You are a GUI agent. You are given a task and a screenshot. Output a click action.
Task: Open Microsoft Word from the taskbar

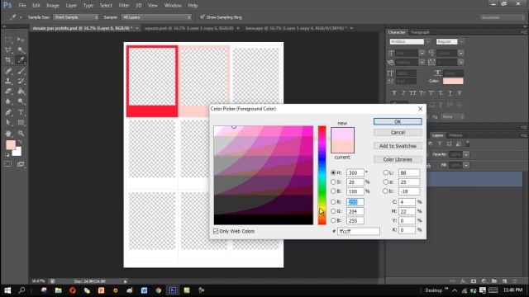point(144,290)
